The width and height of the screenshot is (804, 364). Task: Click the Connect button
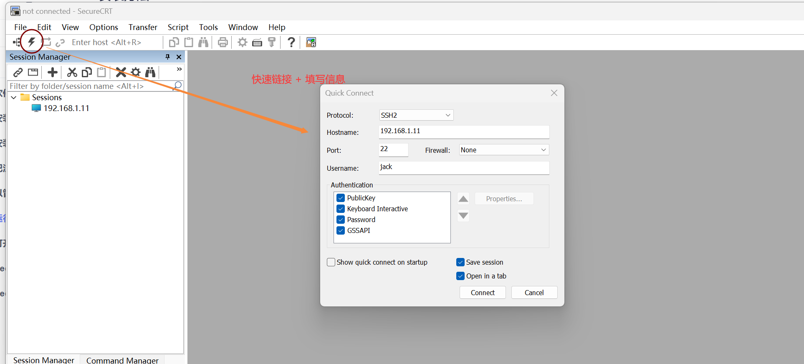coord(483,293)
